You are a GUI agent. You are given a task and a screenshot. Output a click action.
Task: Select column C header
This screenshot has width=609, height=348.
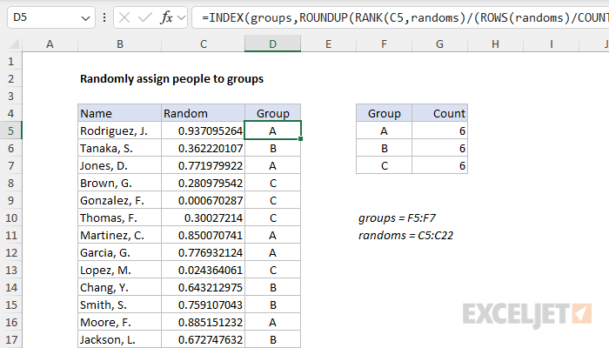coord(203,43)
